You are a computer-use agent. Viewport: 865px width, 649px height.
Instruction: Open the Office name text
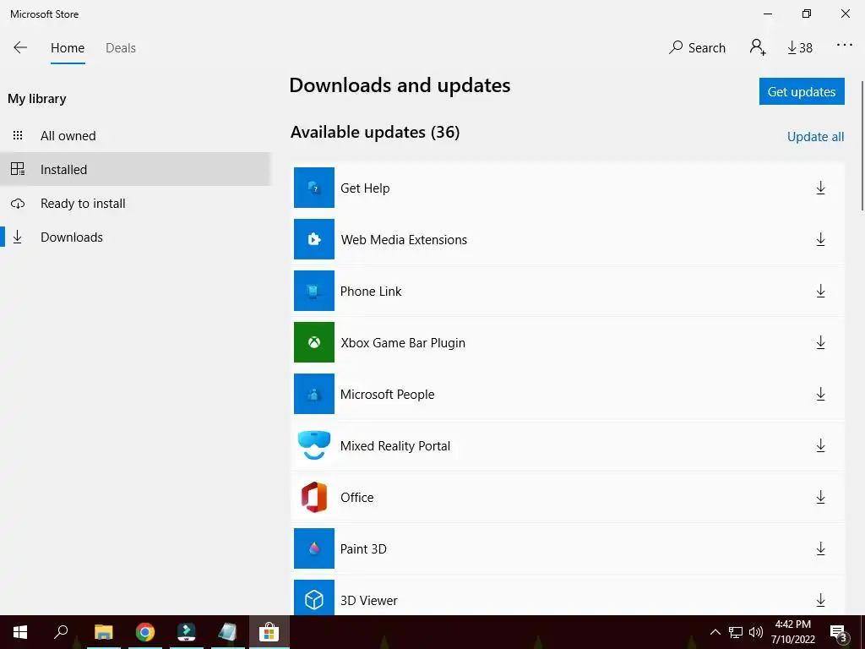[357, 497]
